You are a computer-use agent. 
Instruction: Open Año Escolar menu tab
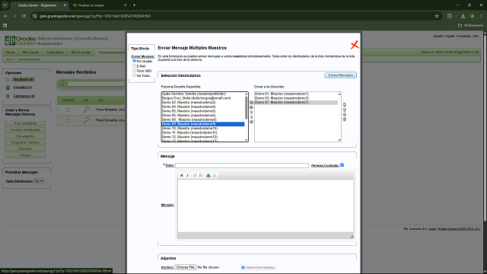coord(81,53)
